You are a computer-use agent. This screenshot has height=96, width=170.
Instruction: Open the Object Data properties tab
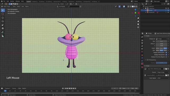tap(142, 64)
